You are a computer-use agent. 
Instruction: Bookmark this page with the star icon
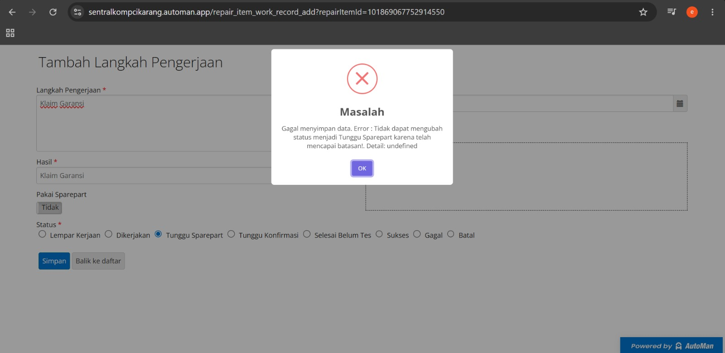(643, 12)
